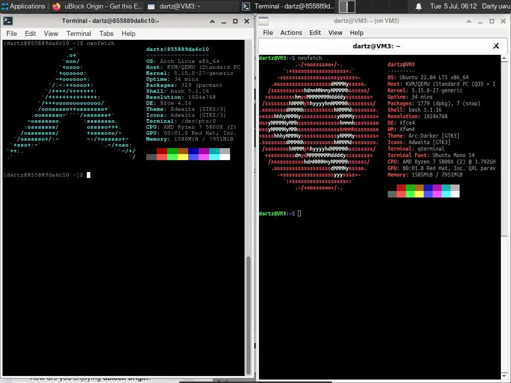This screenshot has height=383, width=511.
Task: Switch to dartz@VM3 taskbar item
Action: (192, 6)
